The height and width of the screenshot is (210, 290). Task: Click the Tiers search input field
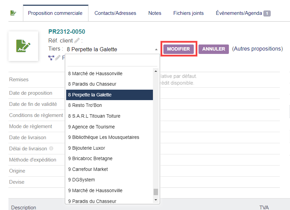(x=112, y=61)
